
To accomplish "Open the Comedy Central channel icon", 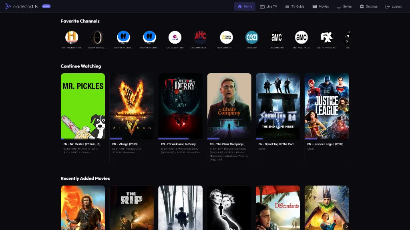I will pos(226,37).
